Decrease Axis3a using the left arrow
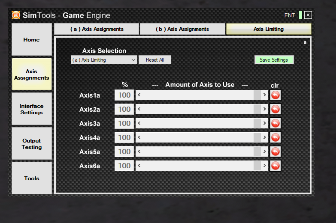The width and height of the screenshot is (336, 223). pos(139,123)
